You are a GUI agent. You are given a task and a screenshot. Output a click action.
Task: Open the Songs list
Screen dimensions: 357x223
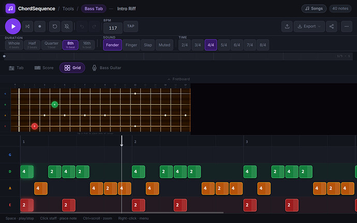[x=314, y=9]
